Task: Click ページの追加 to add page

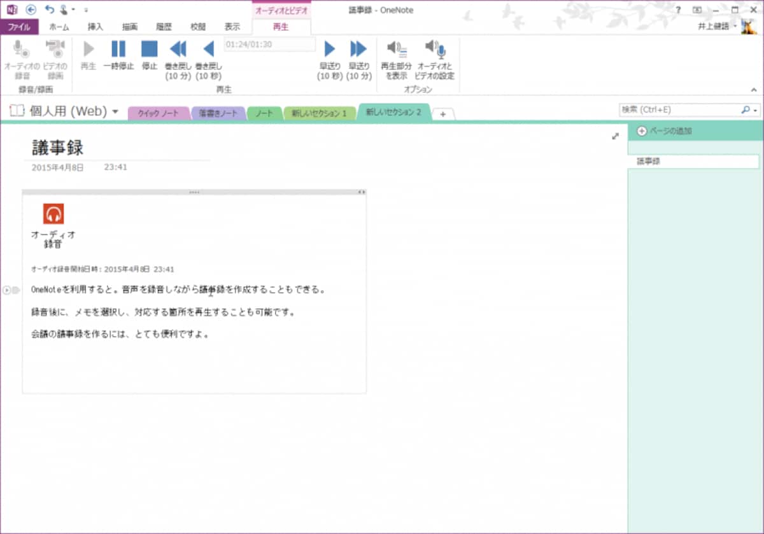Action: pyautogui.click(x=664, y=131)
